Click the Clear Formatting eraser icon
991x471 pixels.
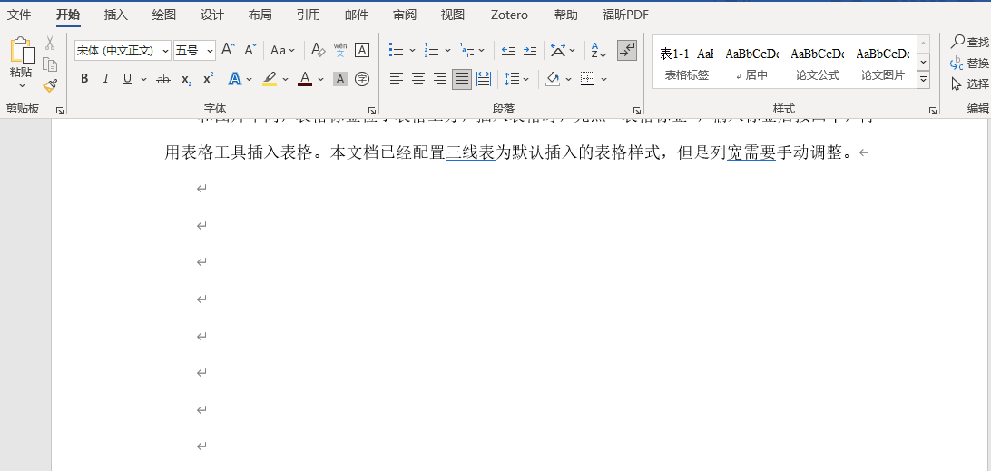tap(318, 50)
